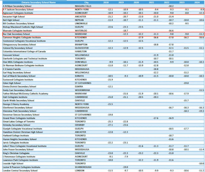Click the WOODBRIDGE city cell
This screenshot has height=172, width=205.
point(83,90)
